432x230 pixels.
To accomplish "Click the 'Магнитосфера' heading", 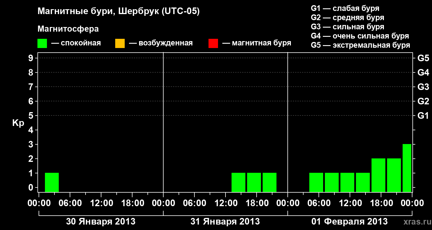I will 68,29.
